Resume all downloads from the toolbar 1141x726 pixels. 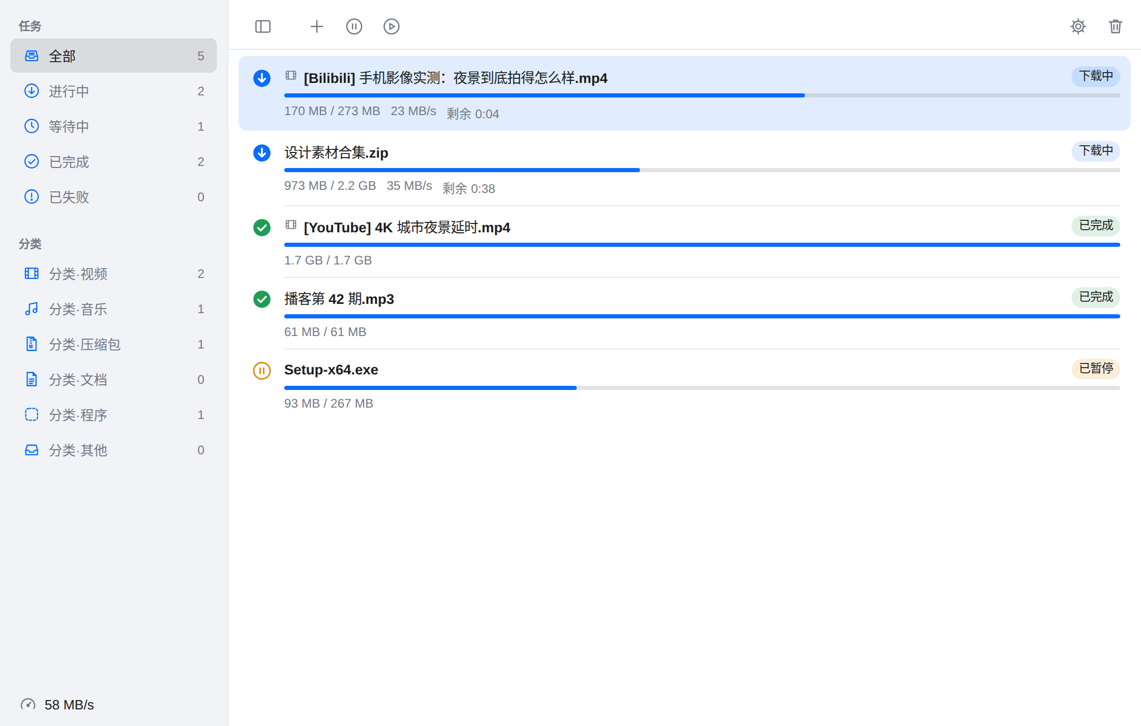point(392,26)
